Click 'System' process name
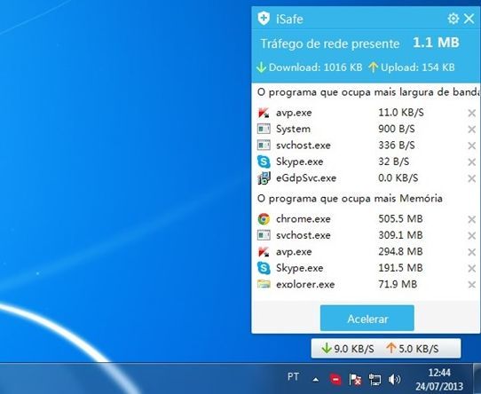Viewport: 481px width, 394px height. pyautogui.click(x=293, y=130)
